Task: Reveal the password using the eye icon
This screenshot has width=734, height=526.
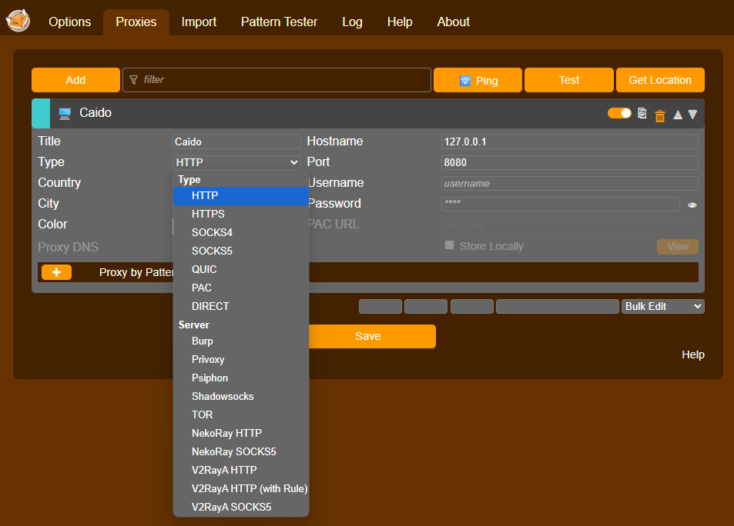Action: coord(692,205)
